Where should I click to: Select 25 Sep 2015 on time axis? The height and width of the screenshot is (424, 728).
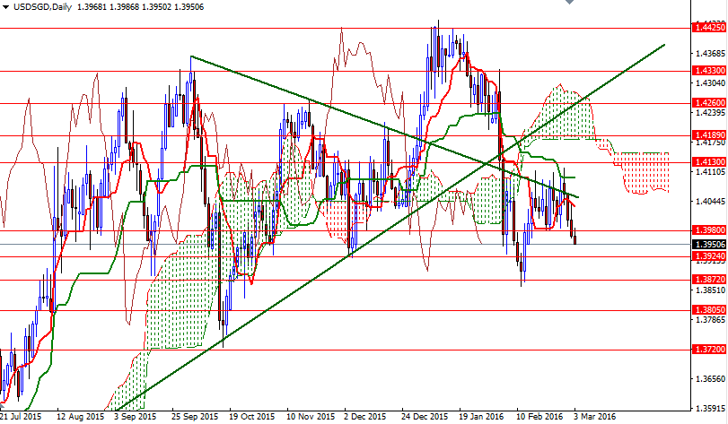(194, 417)
